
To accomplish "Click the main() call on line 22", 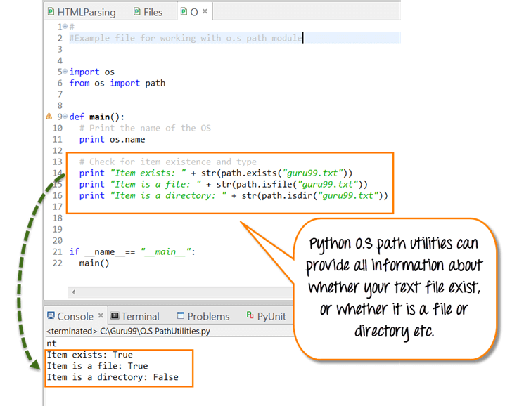I will click(x=94, y=263).
